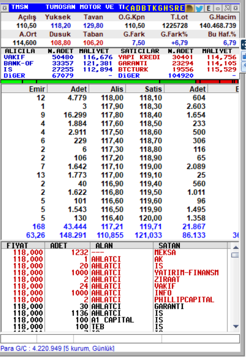This screenshot has height=357, width=246.
Task: Click the gold icon beside the Twitter bird
Action: click(x=190, y=8)
